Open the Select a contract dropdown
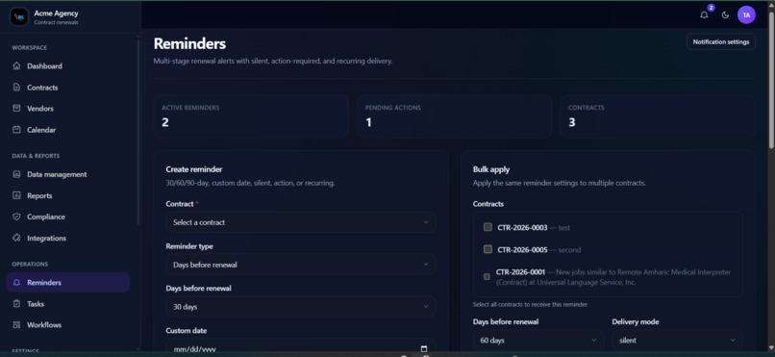The width and height of the screenshot is (775, 357). 301,222
